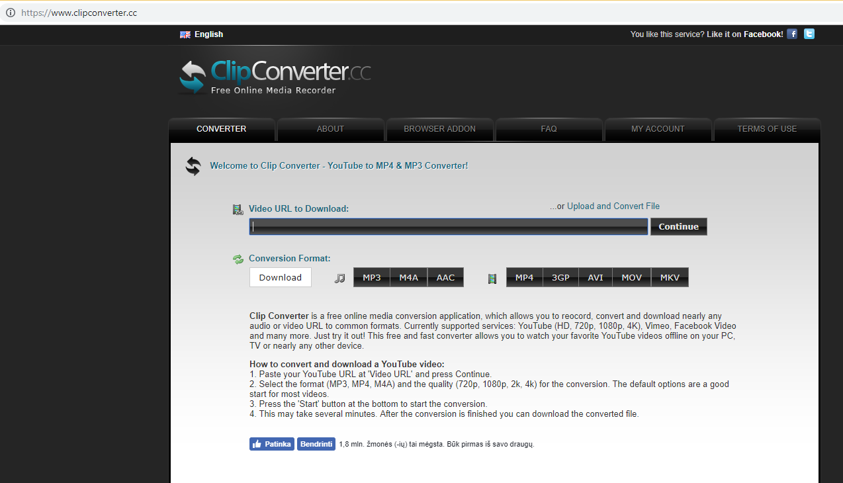Viewport: 843px width, 483px height.
Task: Click the 'Conversion Format:' label
Action: [x=289, y=259]
